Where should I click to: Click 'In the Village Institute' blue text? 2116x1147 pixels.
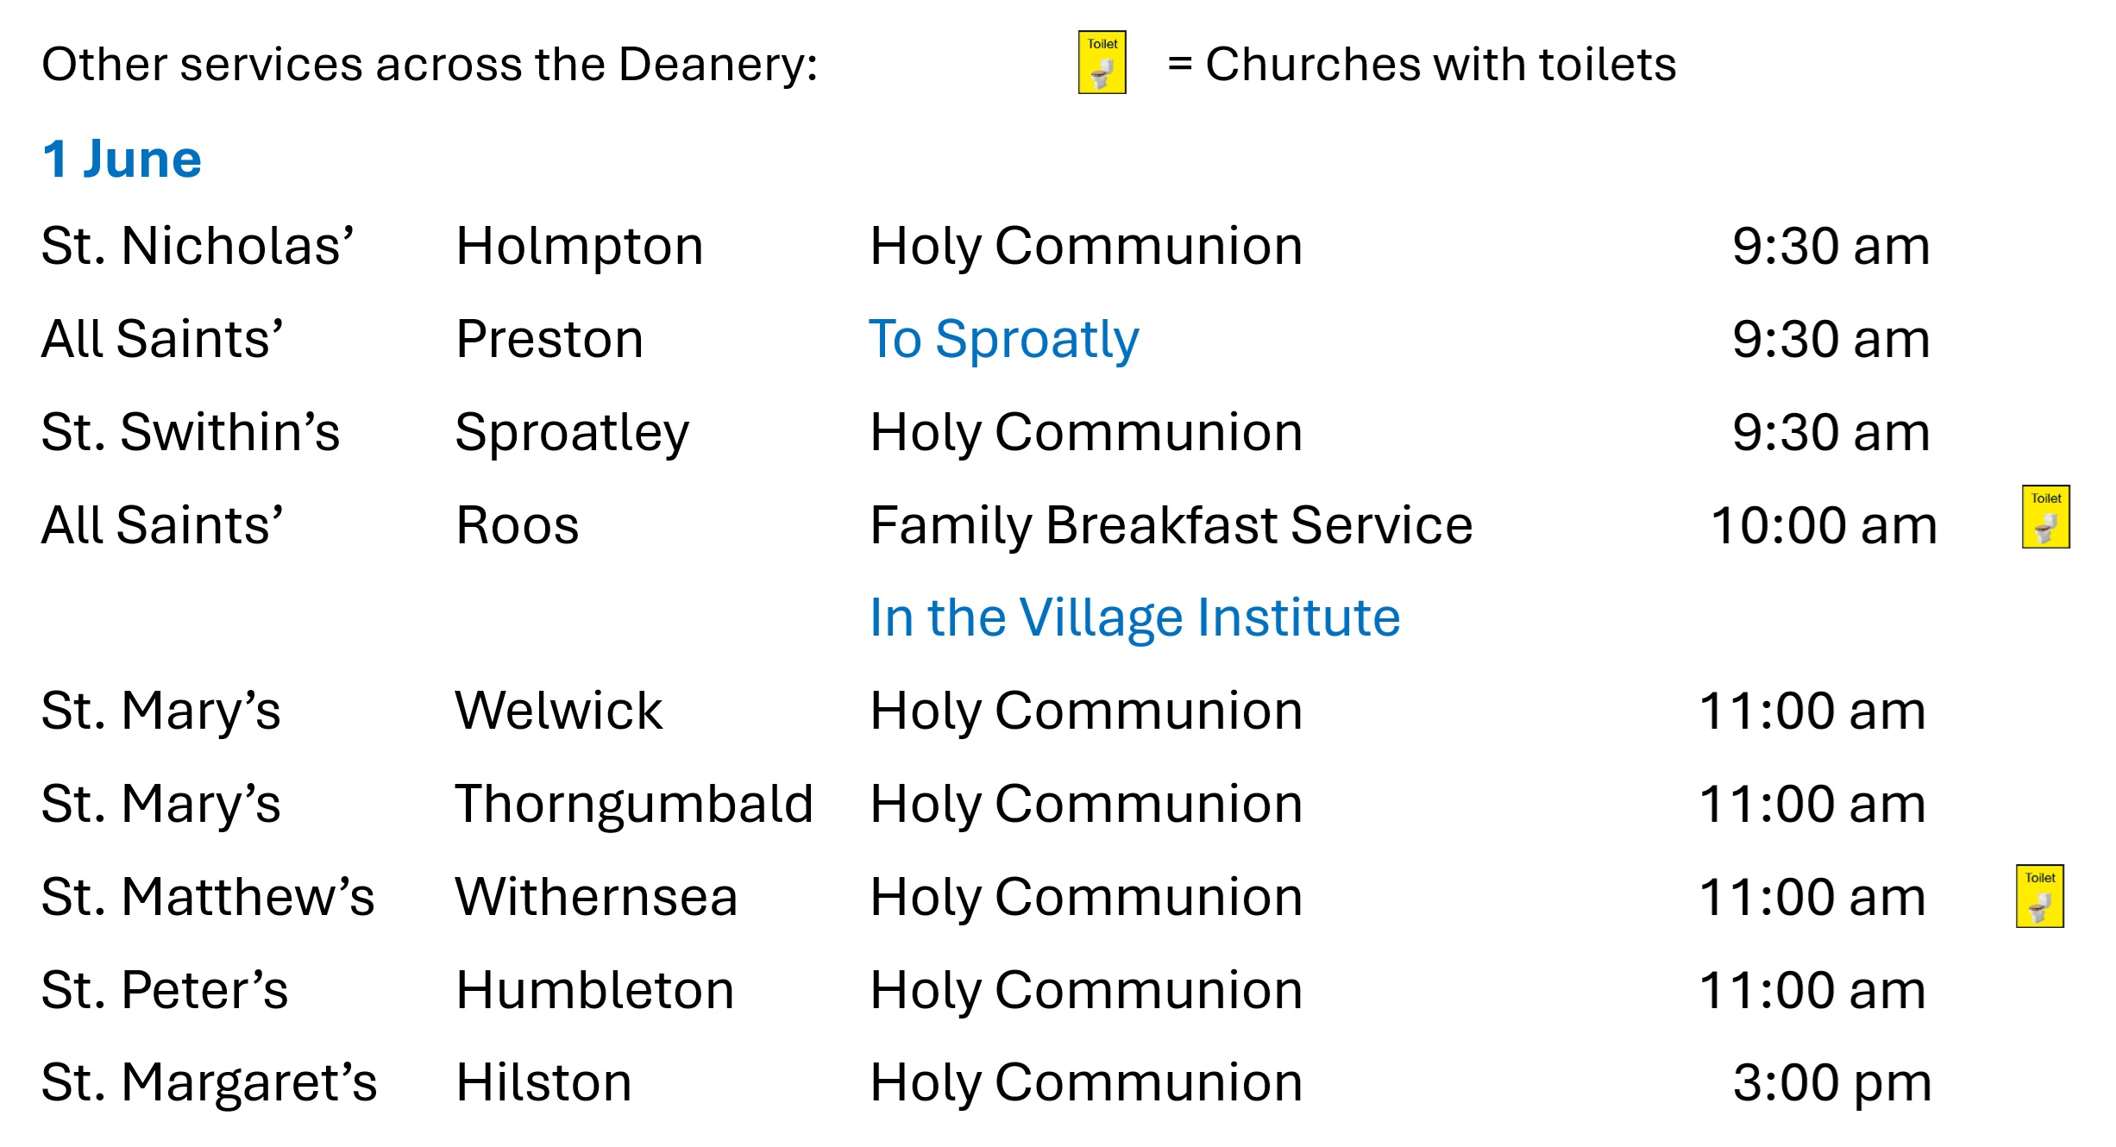tap(1135, 618)
